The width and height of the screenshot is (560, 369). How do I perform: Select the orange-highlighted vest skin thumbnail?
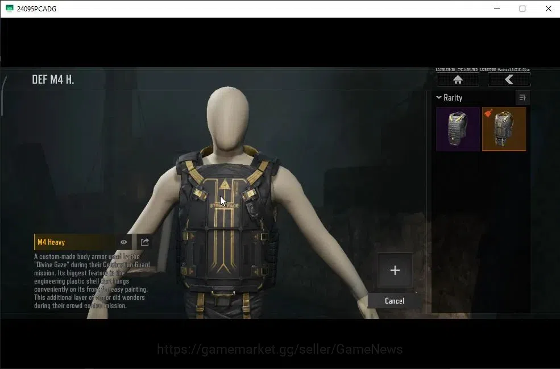coord(504,129)
